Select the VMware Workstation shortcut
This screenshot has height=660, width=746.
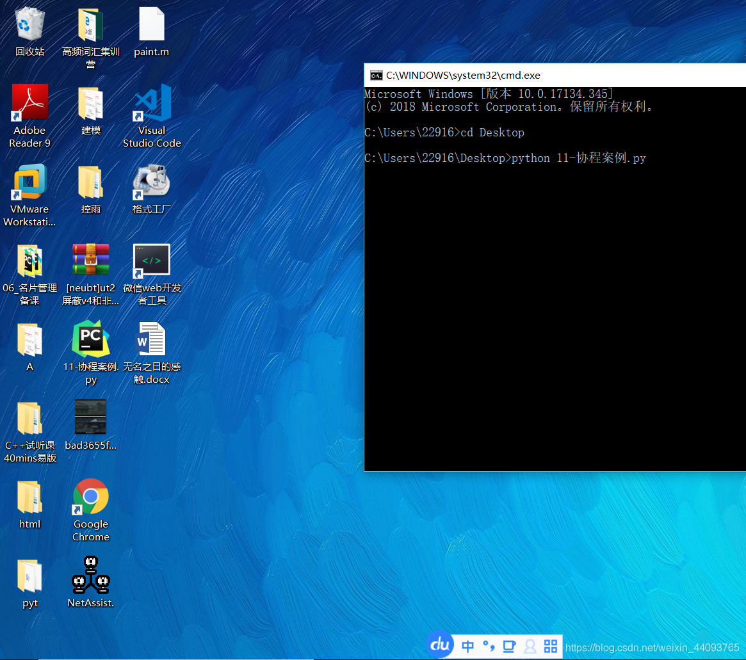point(29,182)
